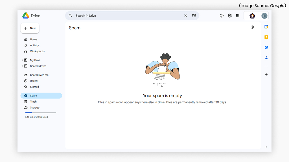Open Drive help with the question mark icon

[222, 15]
